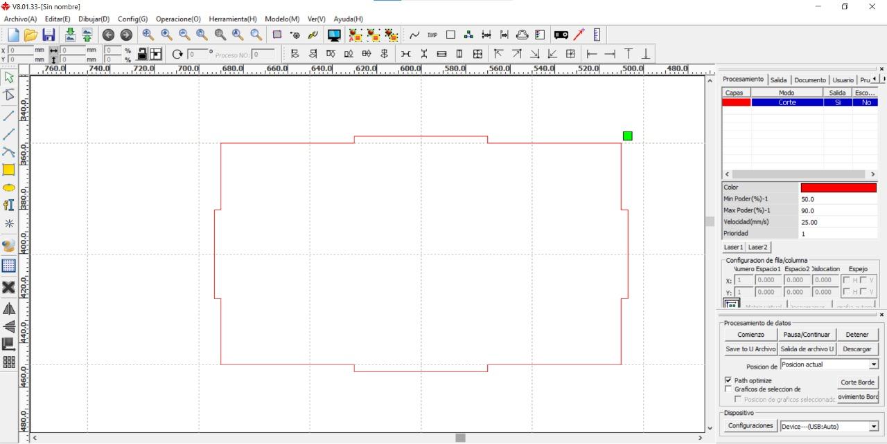
Task: Click the array grid icon at sidebar bottom
Action: pyautogui.click(x=9, y=362)
